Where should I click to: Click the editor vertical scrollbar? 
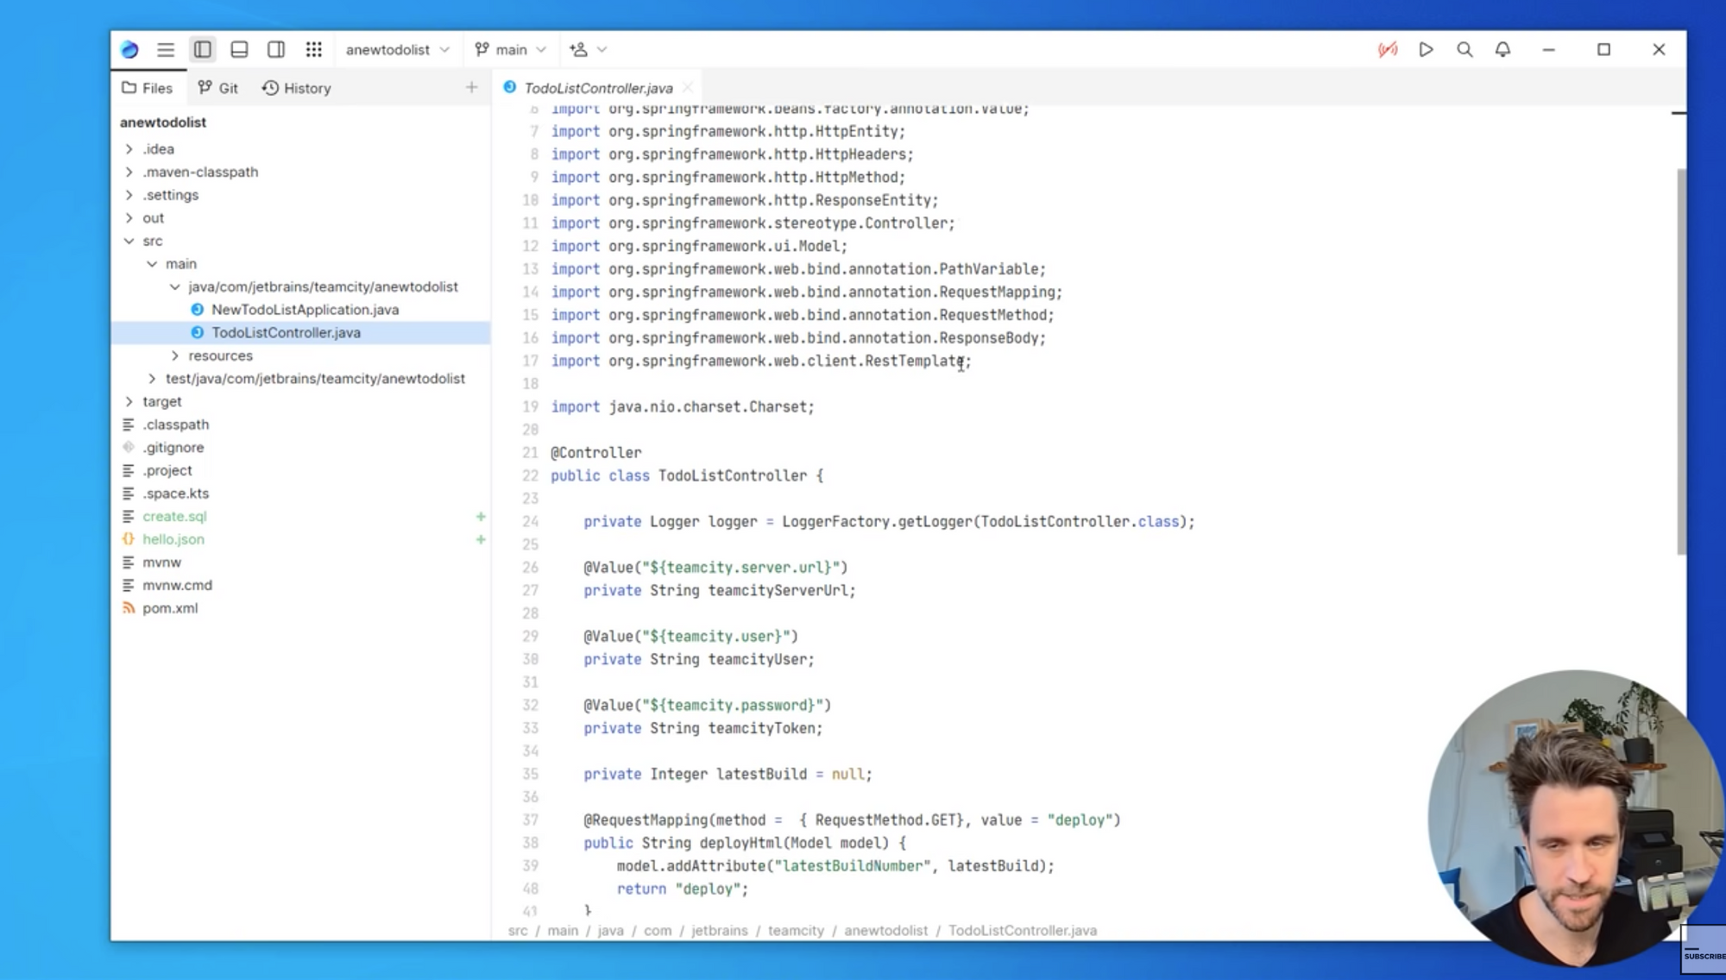pyautogui.click(x=1680, y=361)
